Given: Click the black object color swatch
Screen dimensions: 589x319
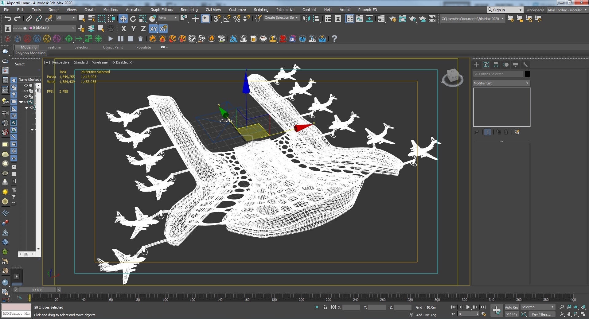Looking at the screenshot, I should click(527, 74).
